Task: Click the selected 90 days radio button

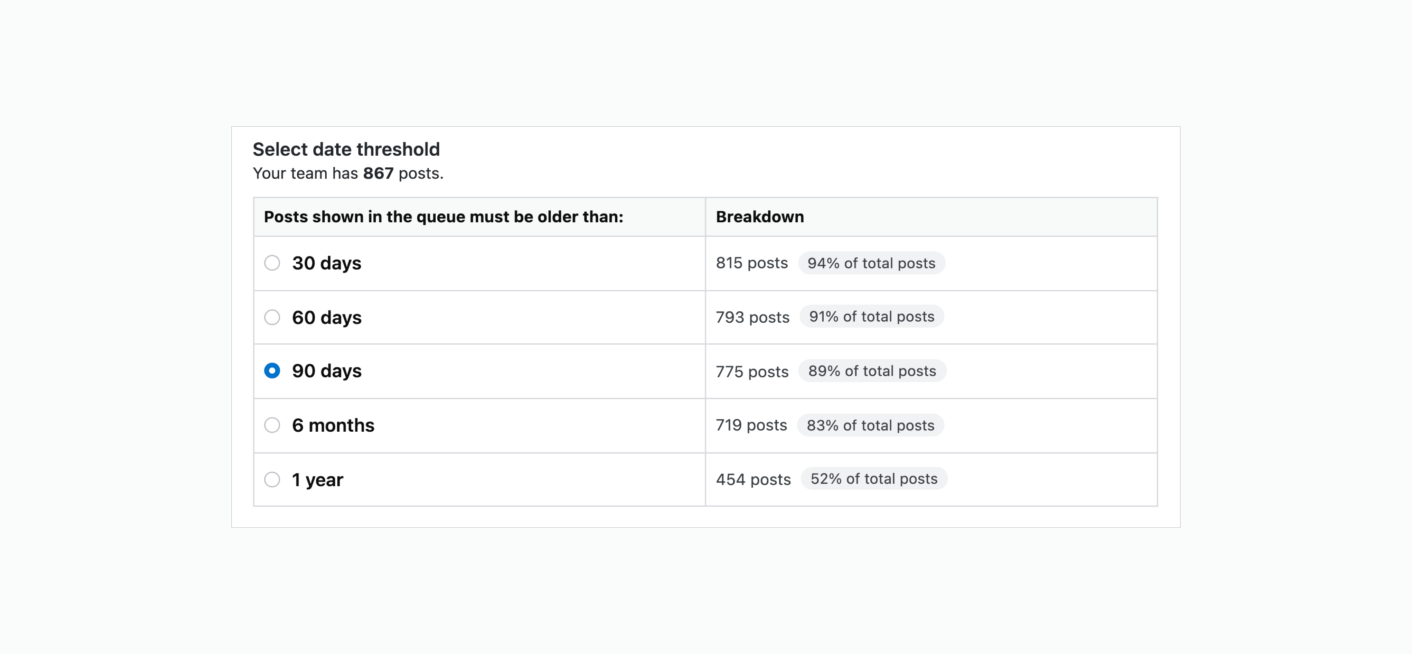Action: (x=272, y=371)
